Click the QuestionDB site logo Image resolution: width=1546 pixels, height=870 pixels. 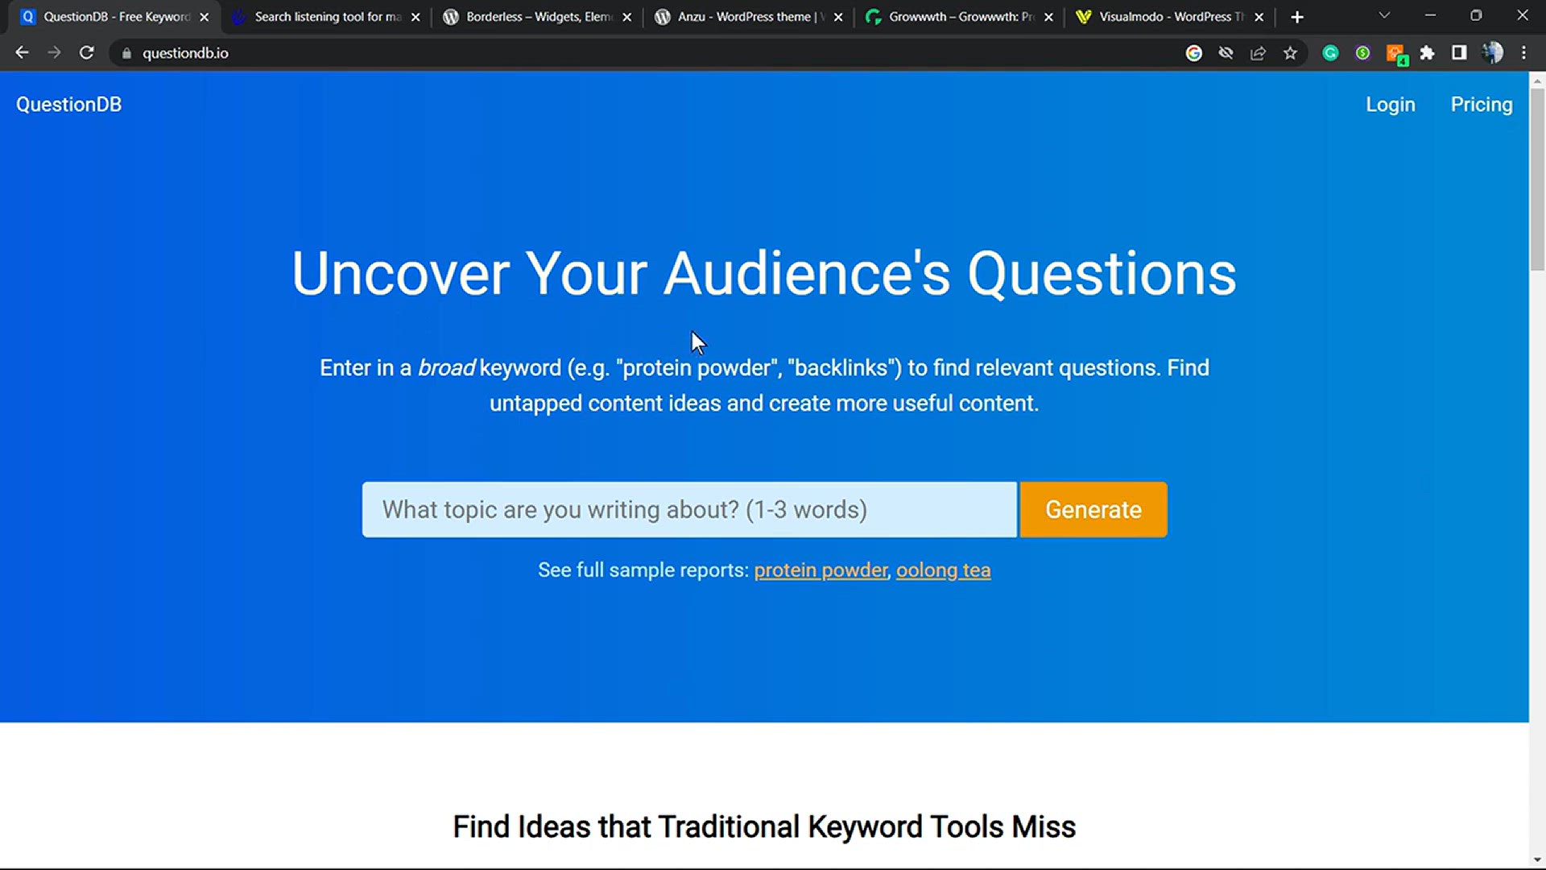[x=69, y=105]
